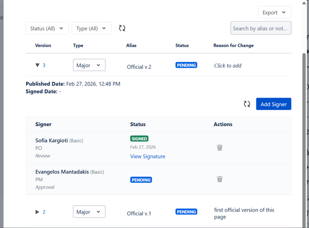Image resolution: width=309 pixels, height=228 pixels.
Task: Open the Status (All) filter dropdown
Action: point(47,28)
